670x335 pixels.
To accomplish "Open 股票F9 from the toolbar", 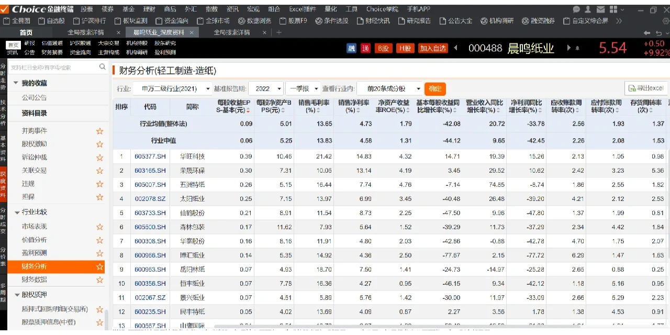I will click(293, 21).
